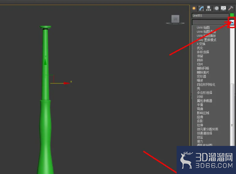Select 扭曲 in the list
Viewport: 236px width, 174px height.
click(x=200, y=117)
